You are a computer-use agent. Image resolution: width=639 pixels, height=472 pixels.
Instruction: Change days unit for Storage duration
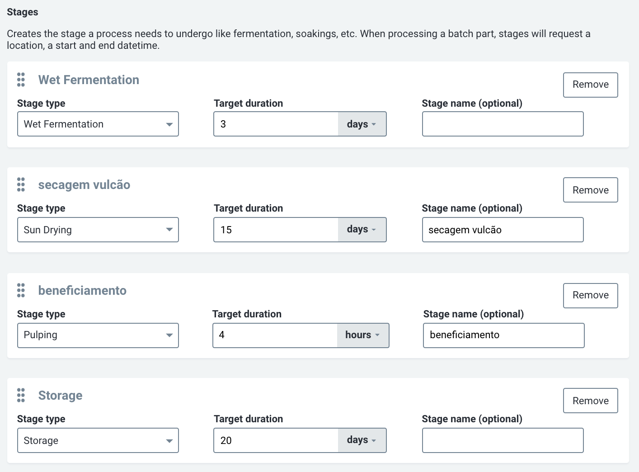(362, 440)
